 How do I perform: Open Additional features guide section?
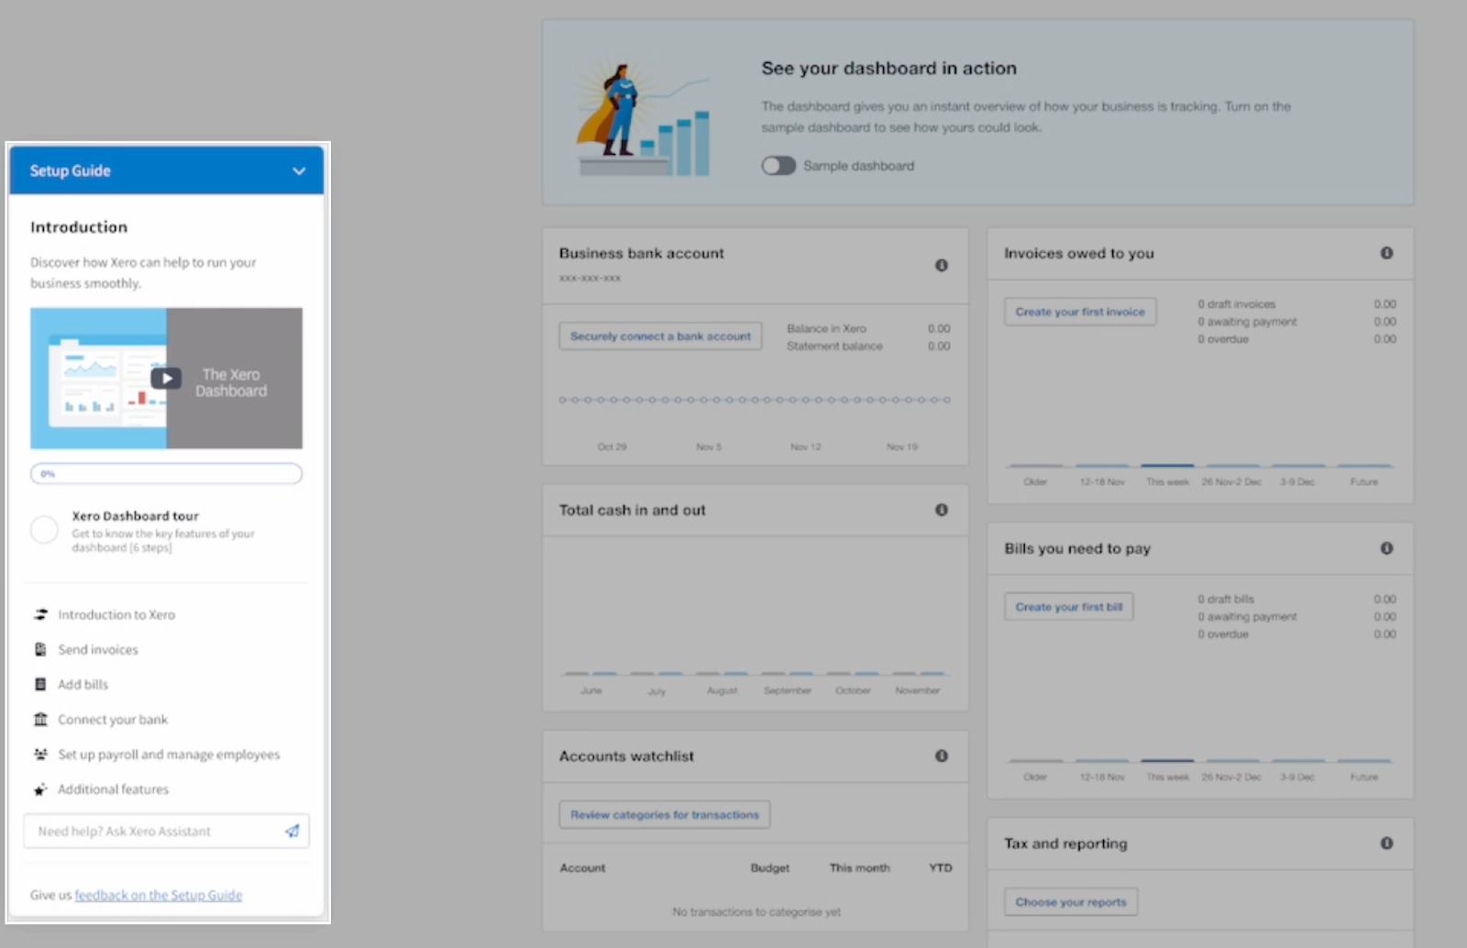coord(114,789)
